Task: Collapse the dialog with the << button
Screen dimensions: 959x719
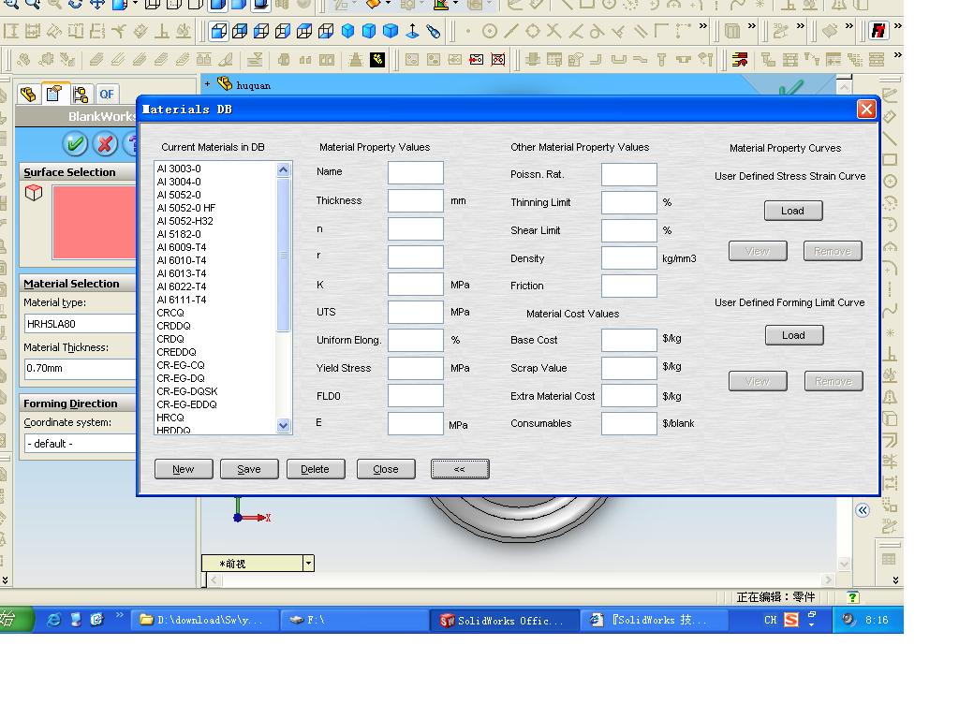Action: (x=460, y=469)
